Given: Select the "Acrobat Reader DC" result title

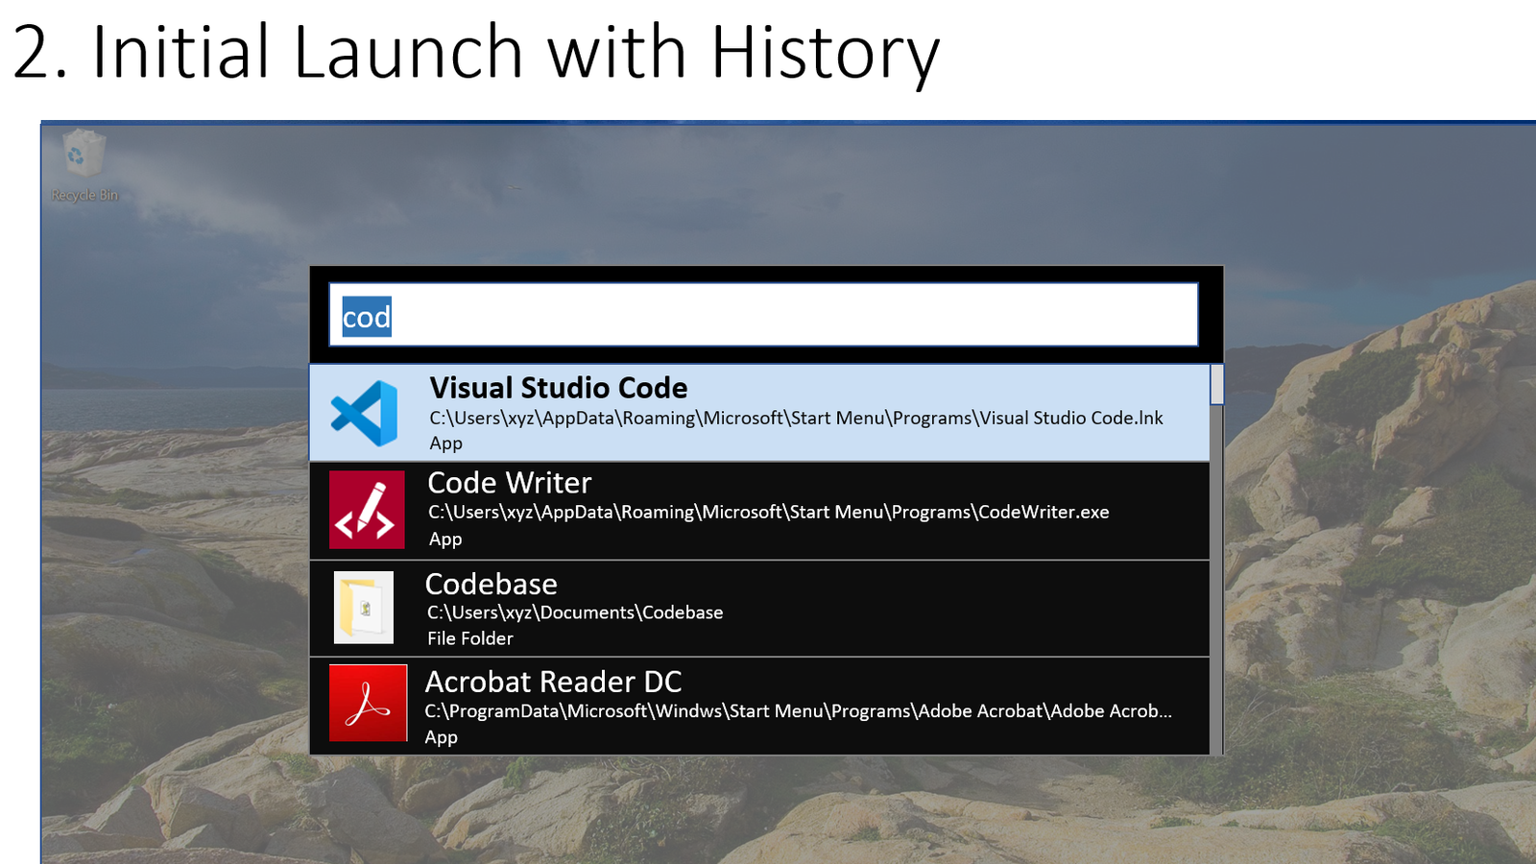Looking at the screenshot, I should click(554, 682).
